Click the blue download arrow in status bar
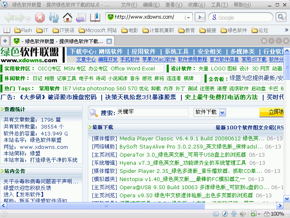The width and height of the screenshot is (290, 218). click(x=234, y=214)
